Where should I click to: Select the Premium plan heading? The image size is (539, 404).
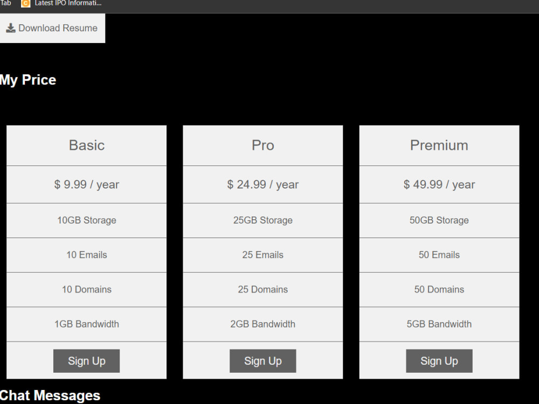click(439, 145)
